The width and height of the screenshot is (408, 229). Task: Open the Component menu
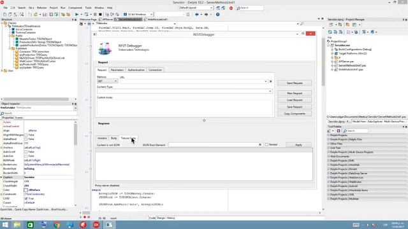[75, 8]
